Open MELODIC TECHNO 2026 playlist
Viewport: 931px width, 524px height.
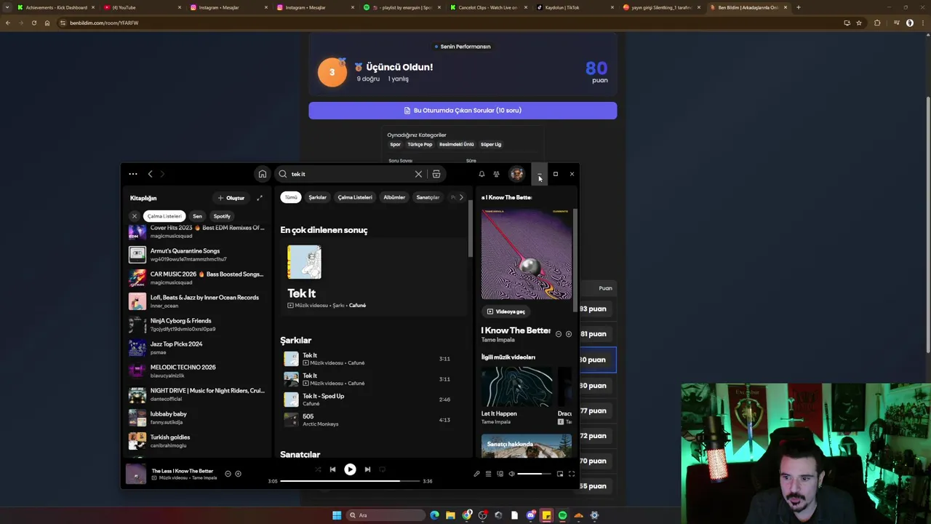click(197, 370)
